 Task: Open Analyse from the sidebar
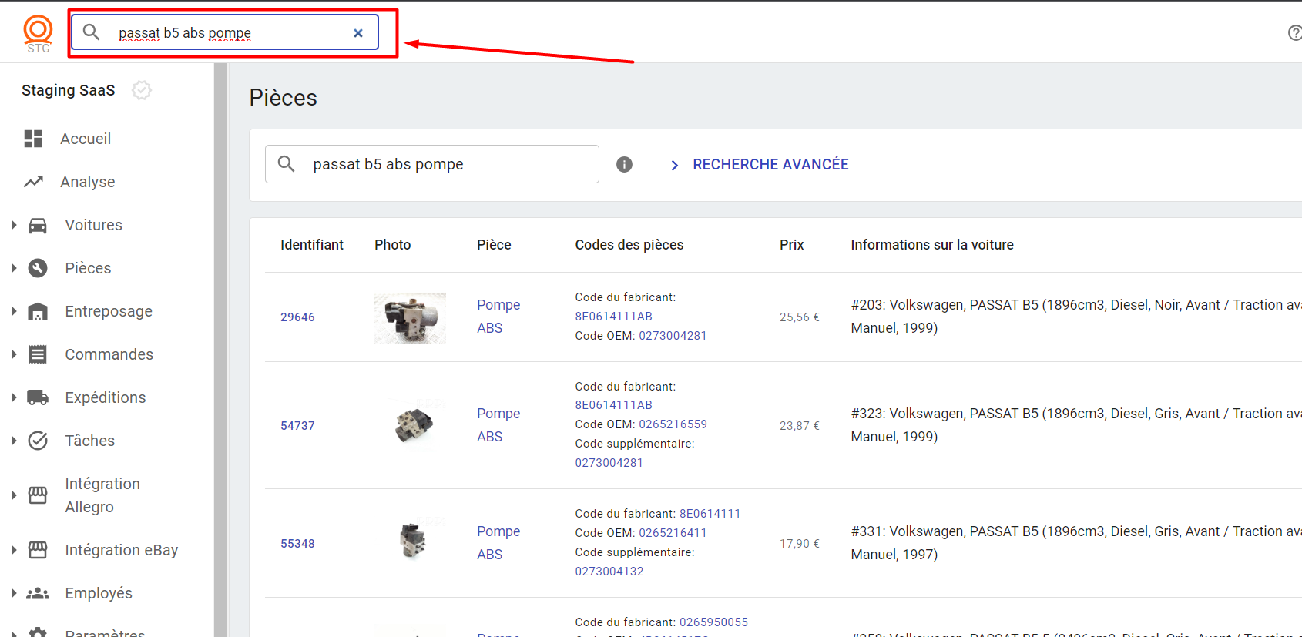tap(88, 182)
